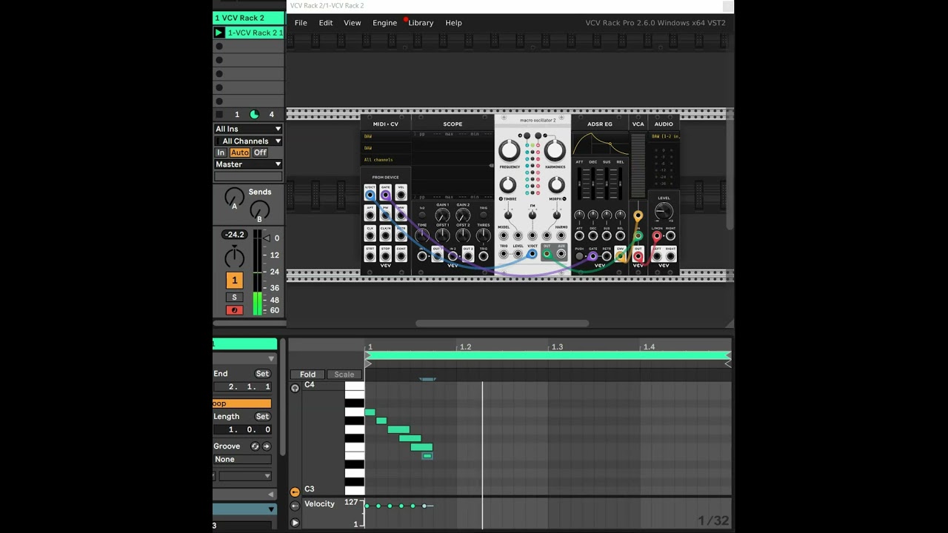Open the Master output routing dropdown
The image size is (948, 533).
(x=248, y=164)
